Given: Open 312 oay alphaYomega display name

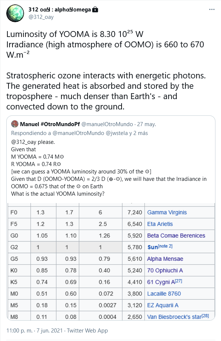Looking at the screenshot, I should (x=59, y=10).
